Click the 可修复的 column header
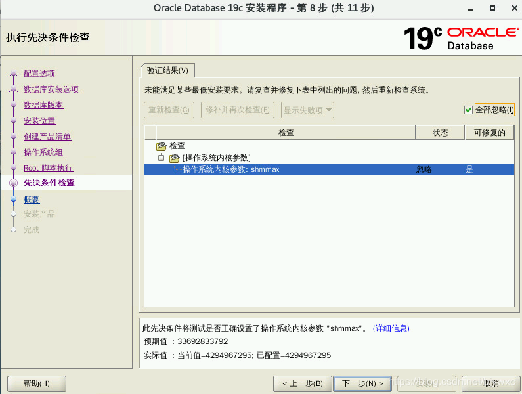522x394 pixels. pos(489,133)
